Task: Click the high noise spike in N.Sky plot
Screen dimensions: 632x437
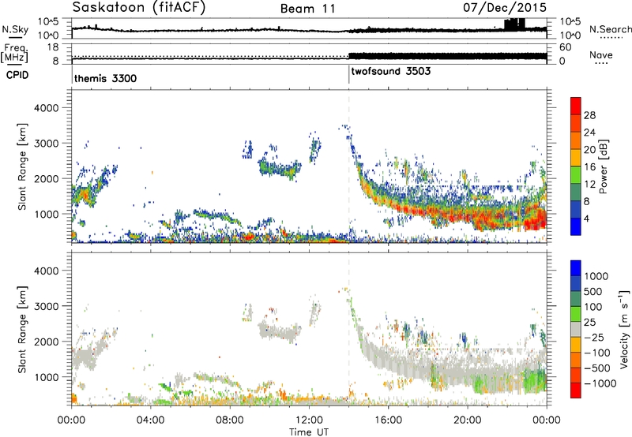Action: [x=514, y=24]
